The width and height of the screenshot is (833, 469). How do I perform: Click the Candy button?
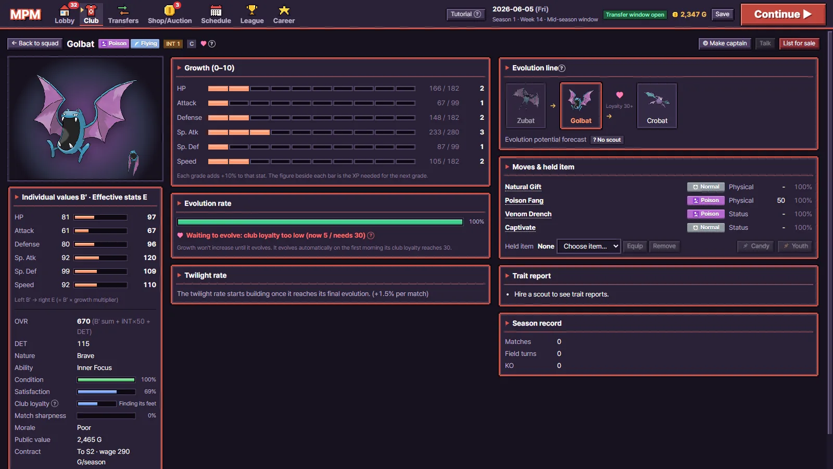coord(755,246)
